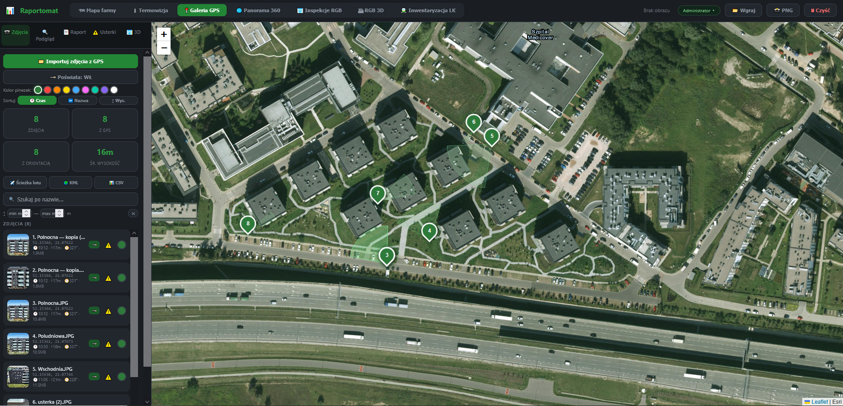
Task: Click Importuj zdjęcia z GPS button
Action: 71,61
